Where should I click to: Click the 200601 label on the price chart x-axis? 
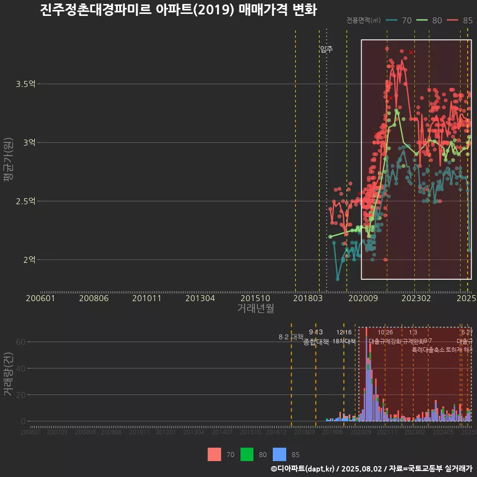tap(40, 298)
